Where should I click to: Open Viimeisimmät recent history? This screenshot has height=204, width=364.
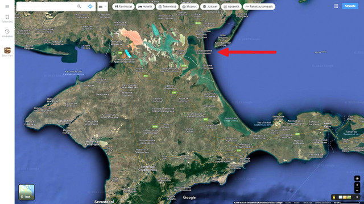7,33
